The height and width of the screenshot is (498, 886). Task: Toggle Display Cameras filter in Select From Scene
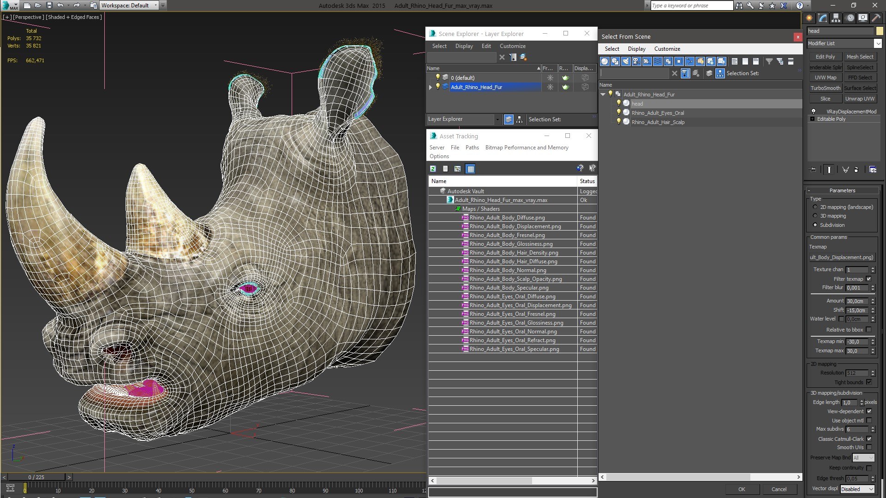point(636,61)
